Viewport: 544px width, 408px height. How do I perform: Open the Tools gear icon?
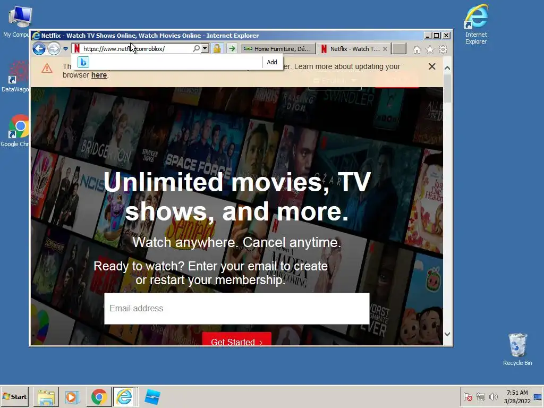tap(443, 49)
